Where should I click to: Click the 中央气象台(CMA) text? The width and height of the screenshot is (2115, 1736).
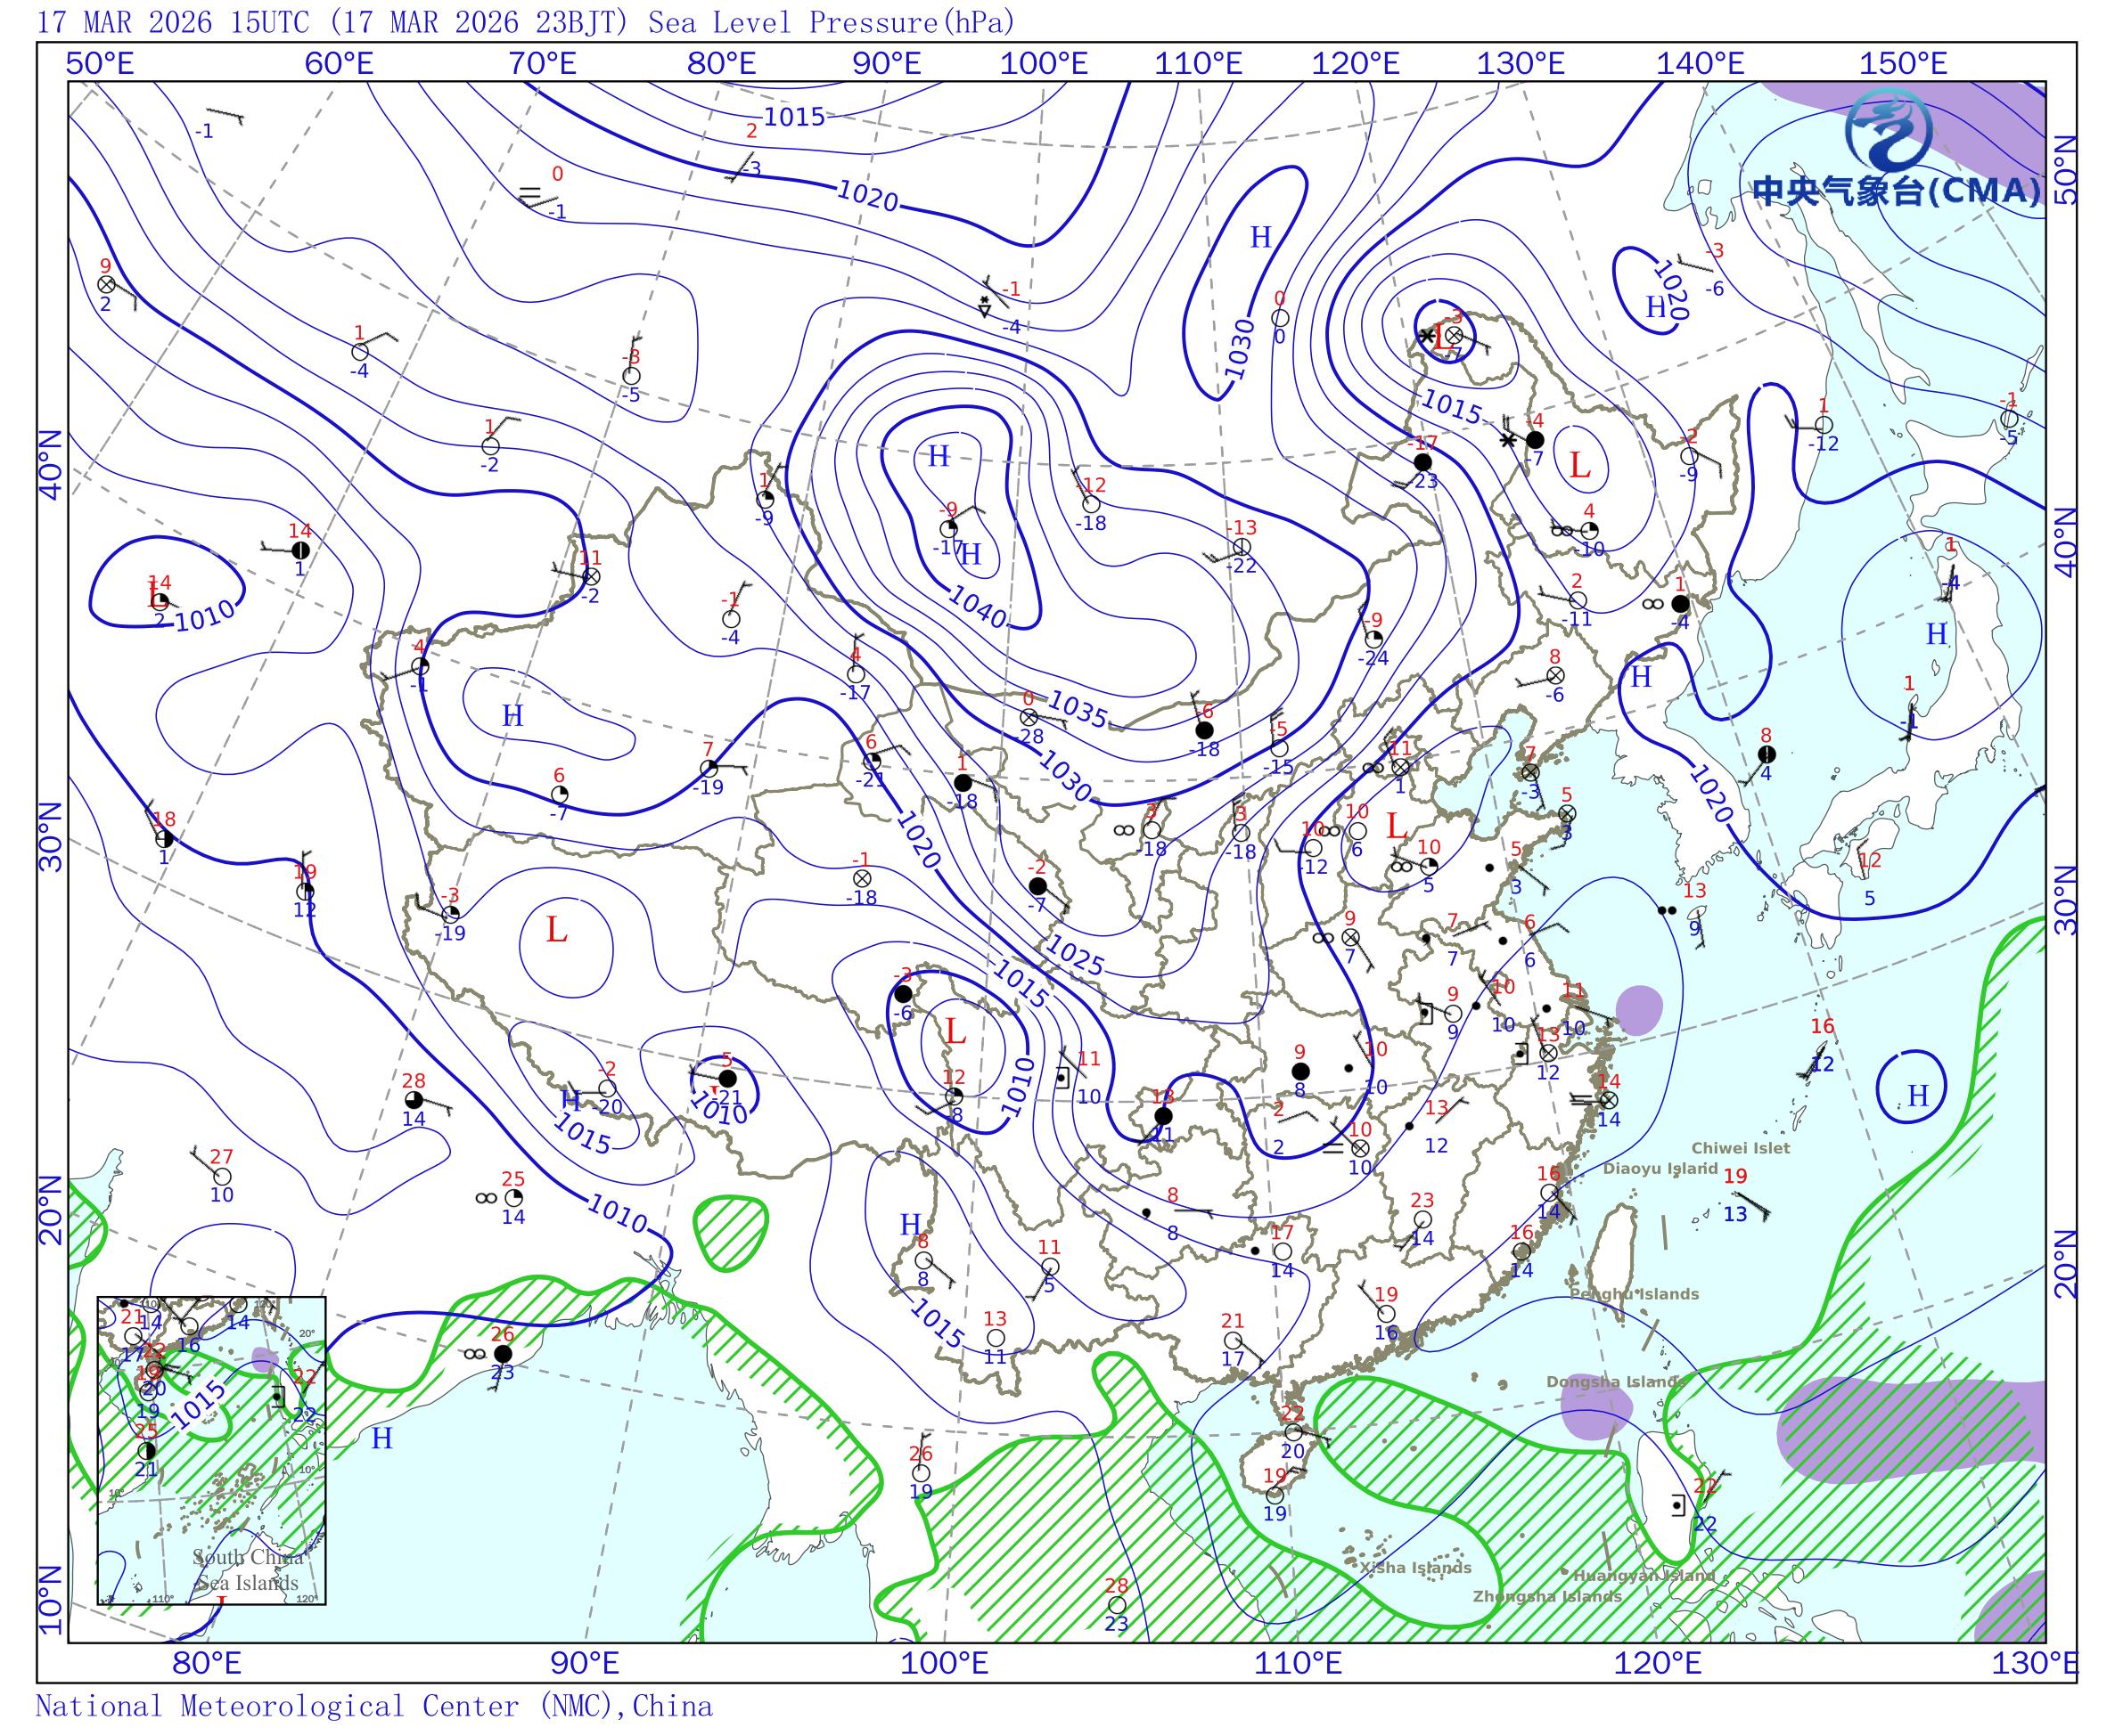pyautogui.click(x=1897, y=191)
